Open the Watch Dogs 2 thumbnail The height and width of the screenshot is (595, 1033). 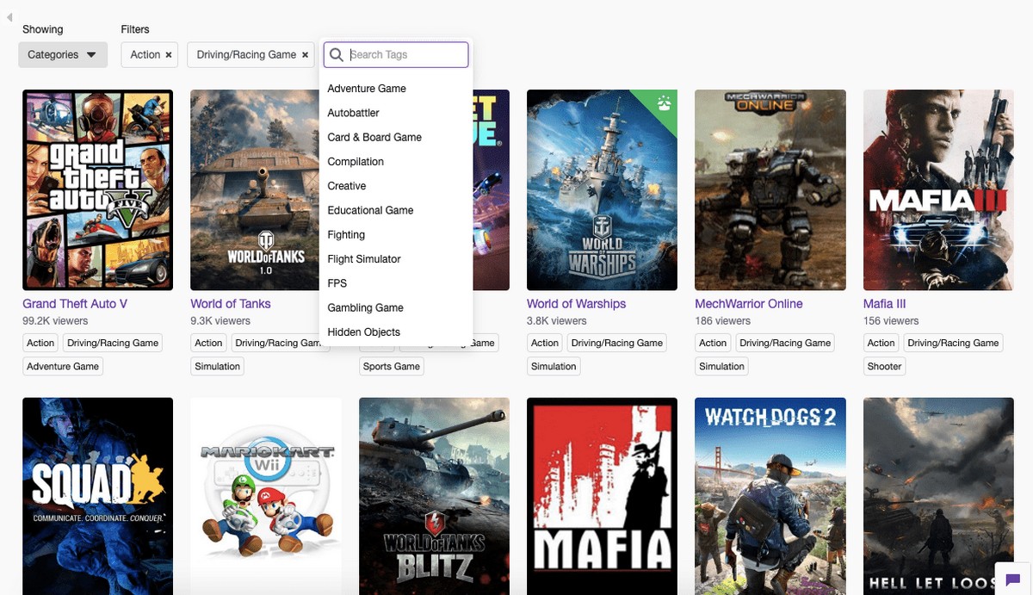[770, 495]
